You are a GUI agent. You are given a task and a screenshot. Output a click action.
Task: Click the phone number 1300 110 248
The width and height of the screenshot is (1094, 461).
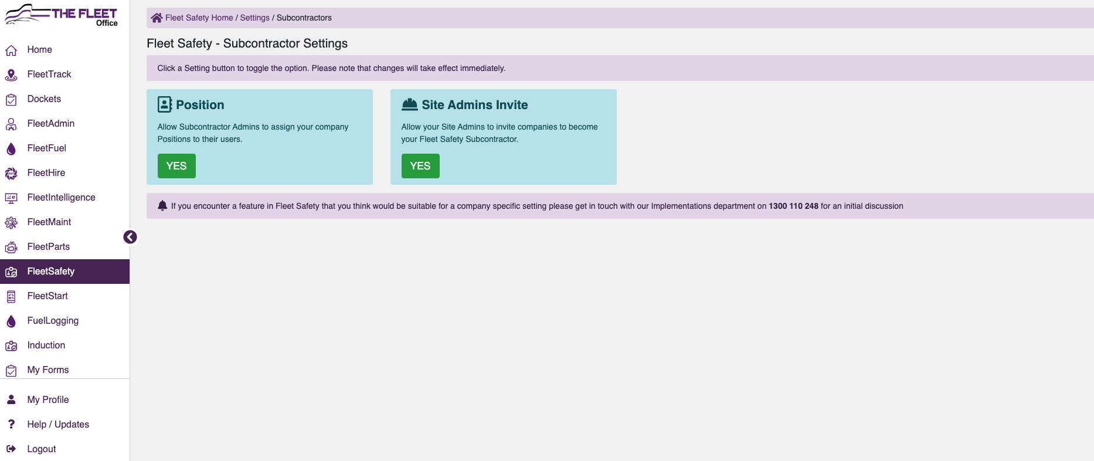pyautogui.click(x=793, y=206)
